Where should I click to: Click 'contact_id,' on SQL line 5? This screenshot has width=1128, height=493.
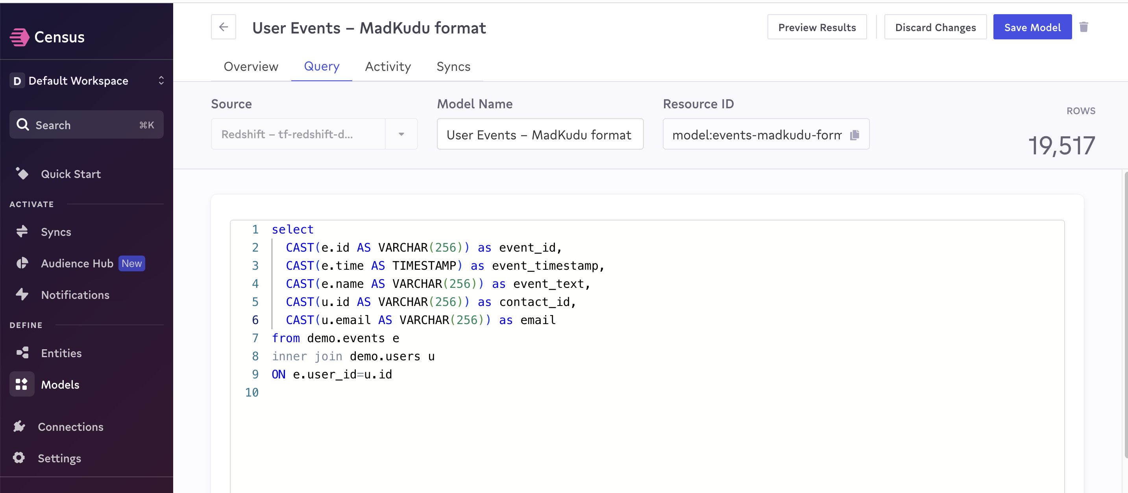537,302
